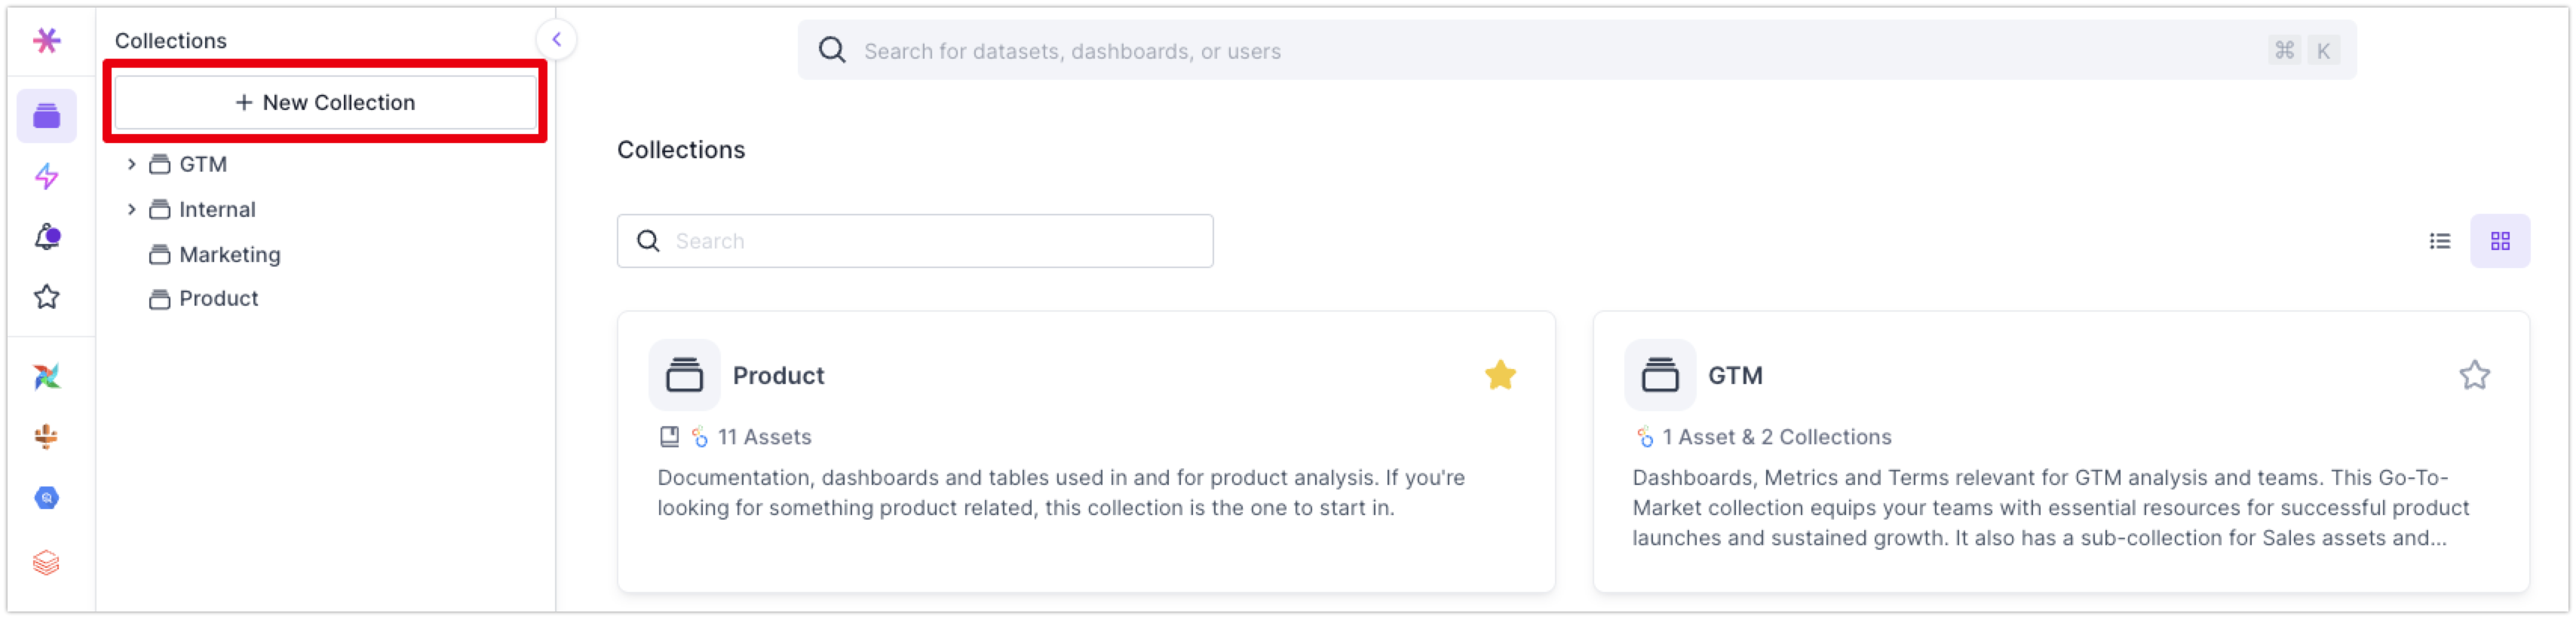This screenshot has width=2576, height=619.
Task: Expand the Internal collection tree
Action: pos(131,209)
